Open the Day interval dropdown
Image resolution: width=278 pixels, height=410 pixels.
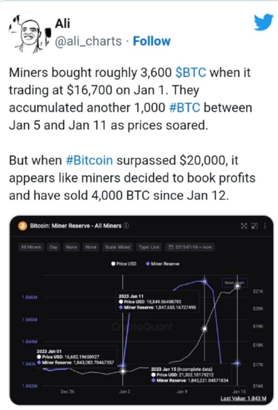click(53, 247)
